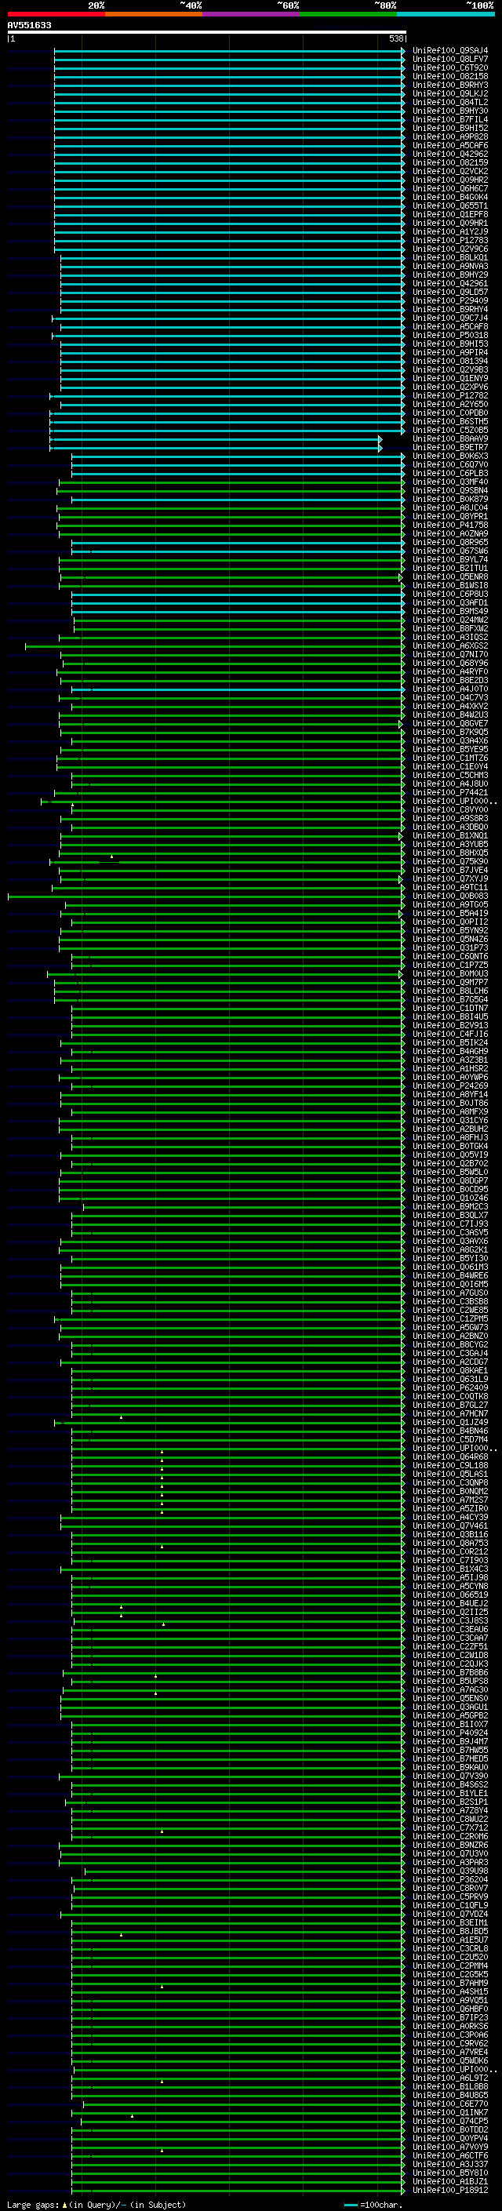This screenshot has height=2211, width=502.
Task: Open hit UniRef100_A5CAF6
Action: [x=449, y=145]
